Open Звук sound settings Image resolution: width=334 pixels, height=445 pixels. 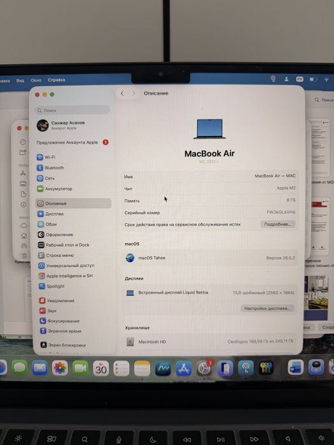pyautogui.click(x=48, y=311)
